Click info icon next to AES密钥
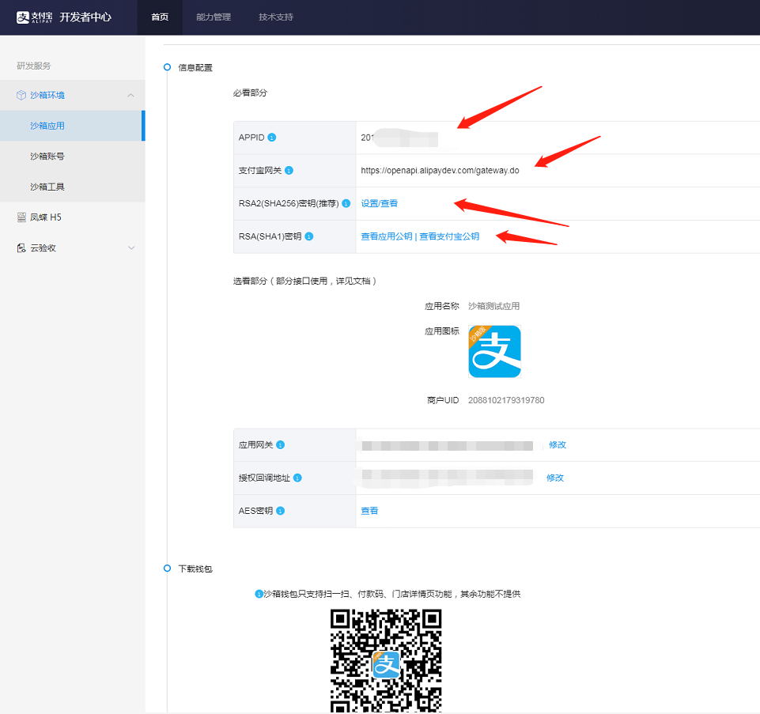 [280, 511]
